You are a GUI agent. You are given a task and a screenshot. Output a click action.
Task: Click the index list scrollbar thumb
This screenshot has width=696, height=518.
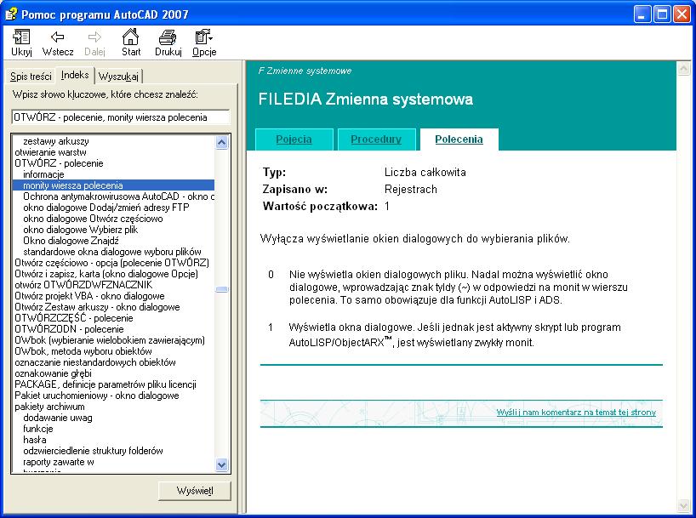point(221,289)
